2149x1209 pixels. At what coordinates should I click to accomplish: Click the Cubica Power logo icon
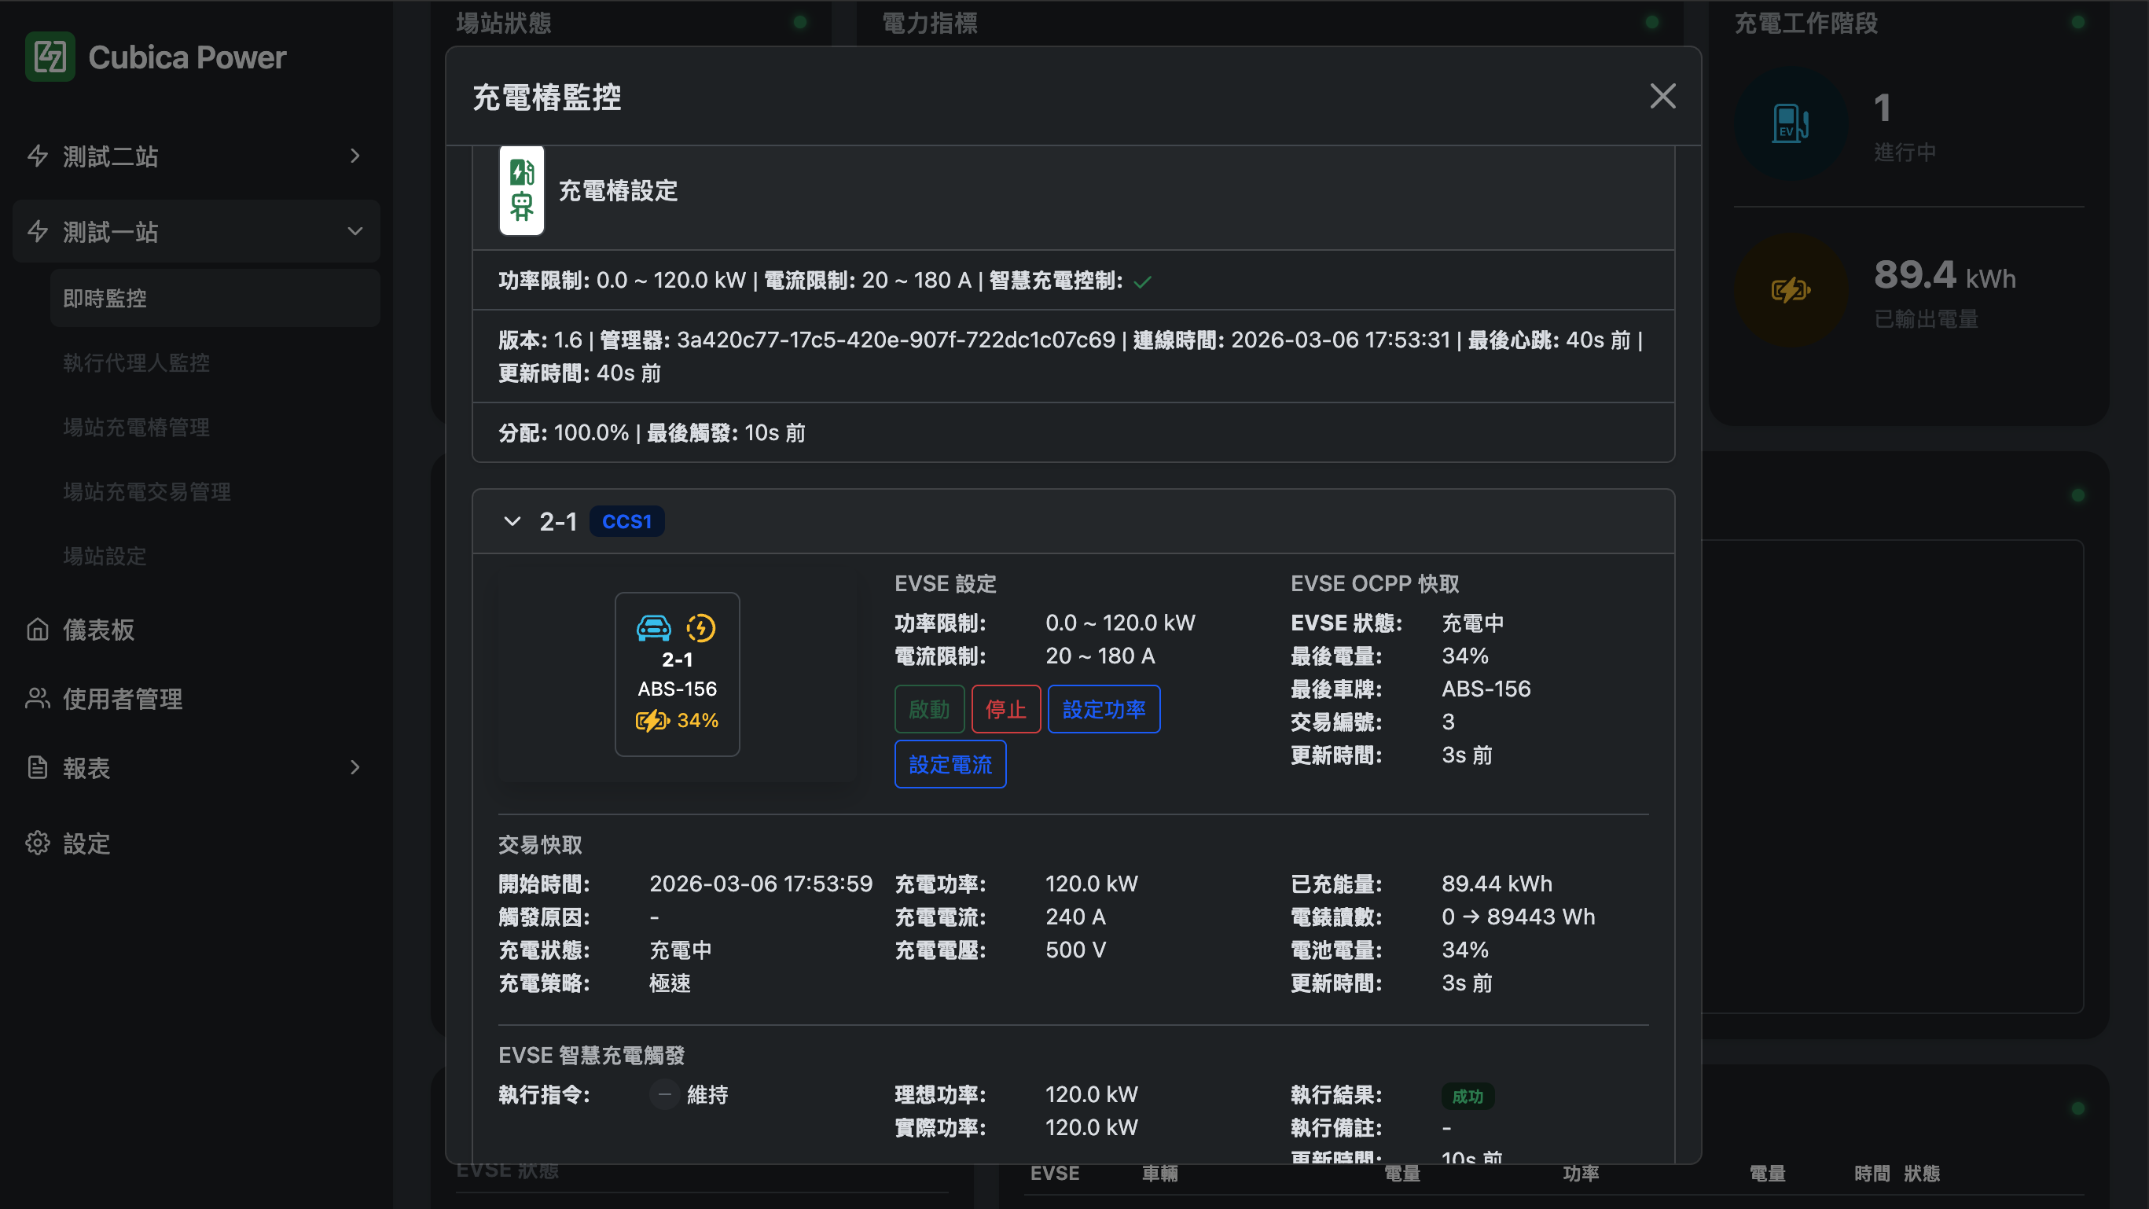[x=50, y=57]
